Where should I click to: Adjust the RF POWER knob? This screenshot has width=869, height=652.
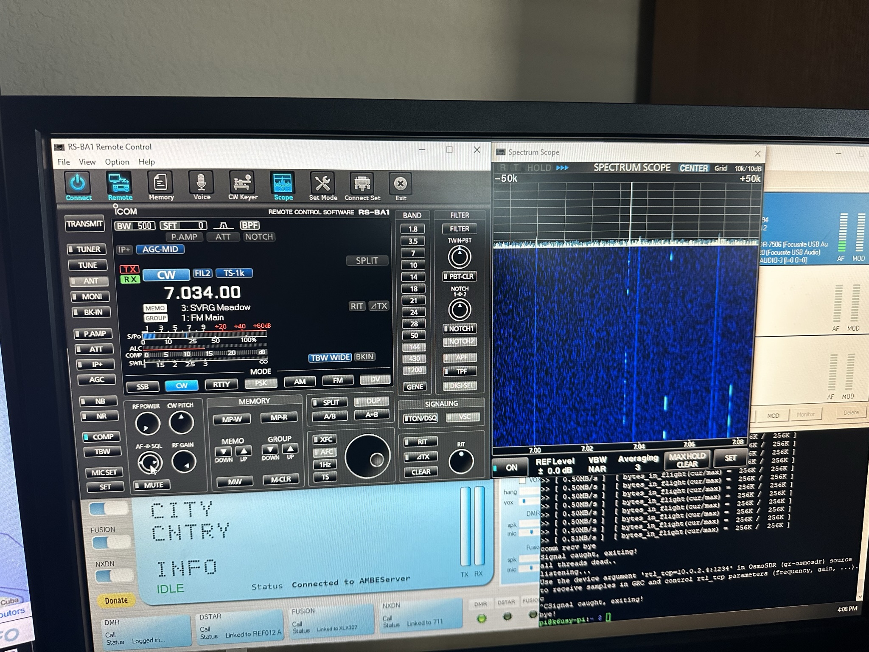click(x=147, y=423)
